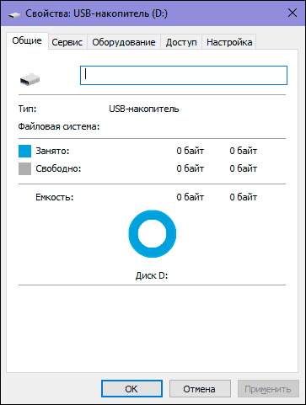The height and width of the screenshot is (405, 306).
Task: Open the Оборудование tab
Action: [x=124, y=42]
